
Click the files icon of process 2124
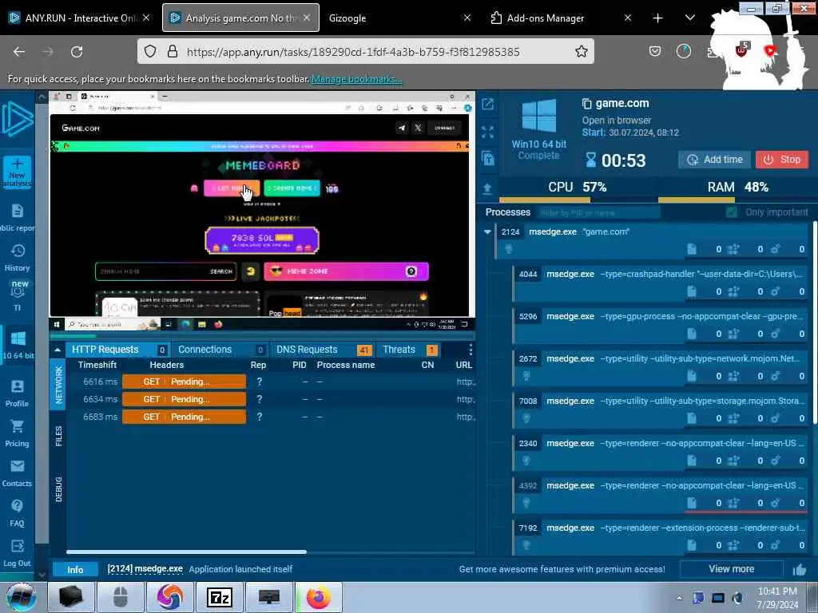click(692, 249)
